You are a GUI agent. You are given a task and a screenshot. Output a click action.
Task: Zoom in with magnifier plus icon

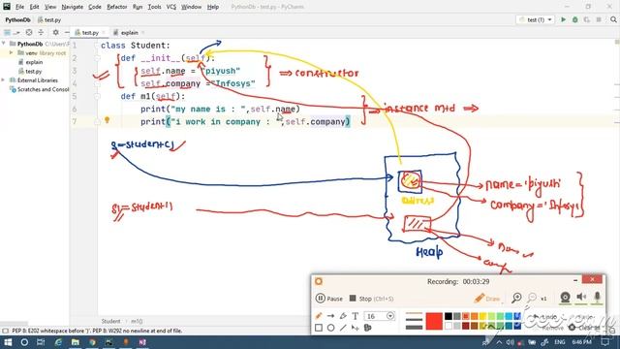516,298
